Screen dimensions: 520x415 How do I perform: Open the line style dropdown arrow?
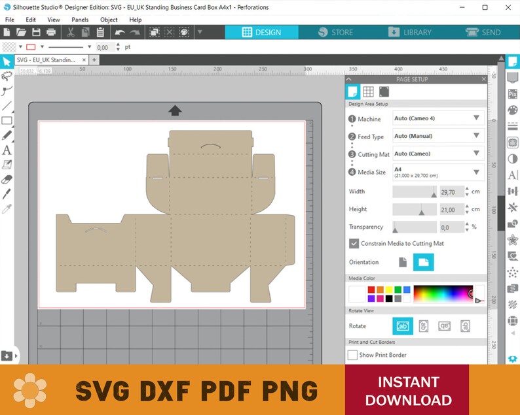(x=89, y=46)
